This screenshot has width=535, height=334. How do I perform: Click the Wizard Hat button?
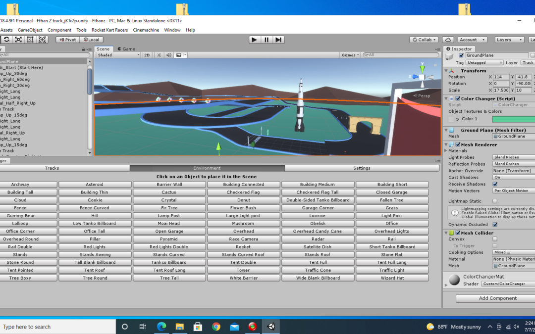tap(392, 278)
